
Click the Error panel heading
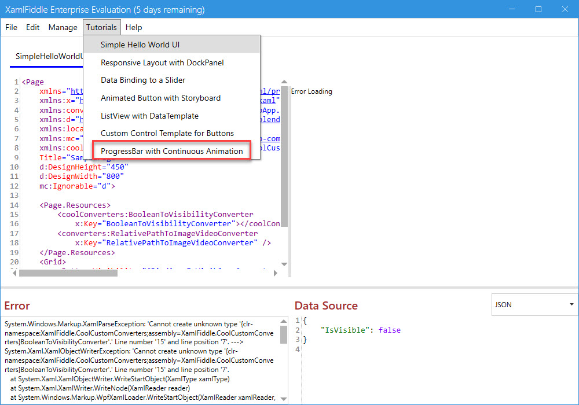[17, 306]
